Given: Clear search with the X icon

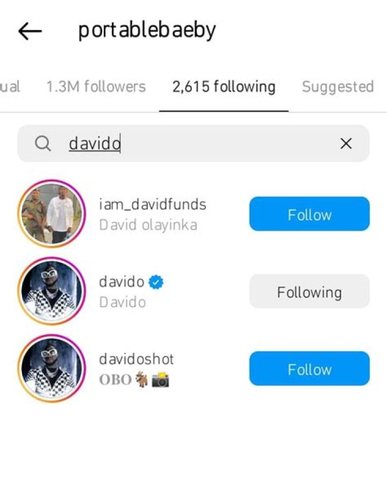Looking at the screenshot, I should coord(346,144).
